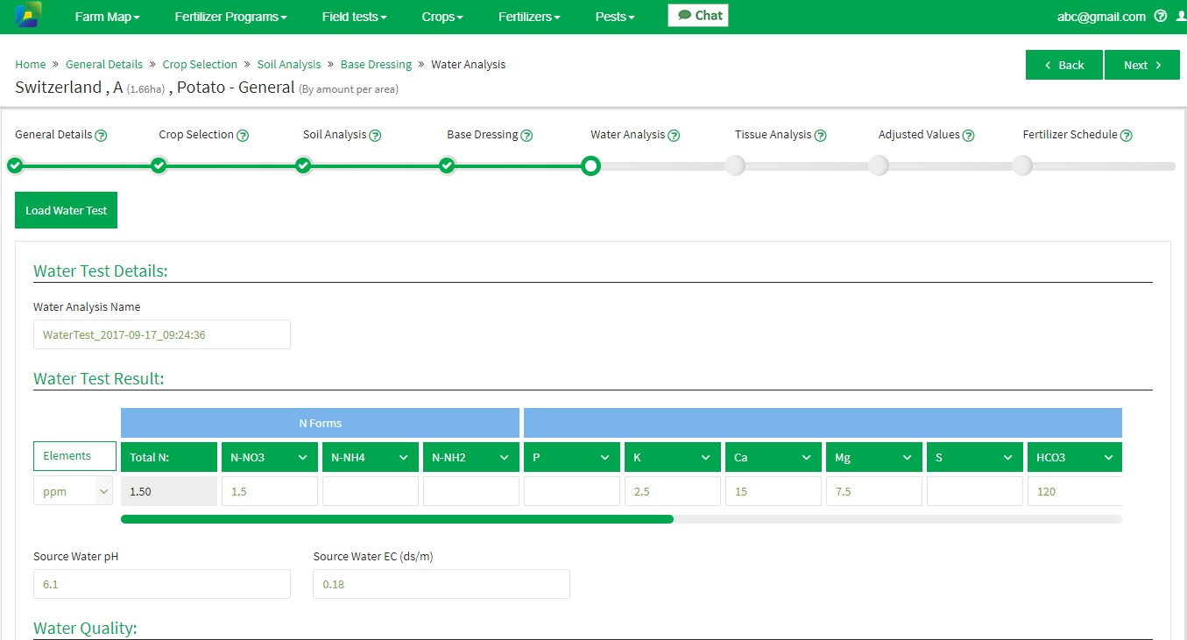Open the Chat button
This screenshot has width=1187, height=640.
coord(698,15)
